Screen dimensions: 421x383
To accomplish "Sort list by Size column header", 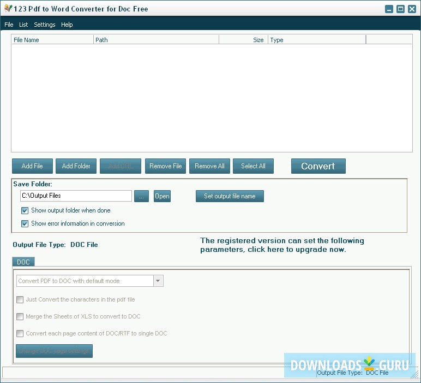I will tap(244, 40).
